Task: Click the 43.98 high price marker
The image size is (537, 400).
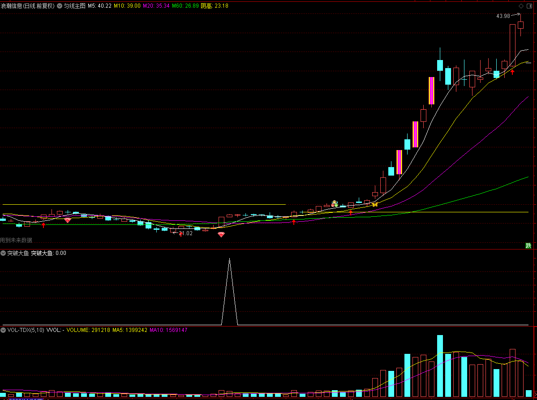Action: [503, 16]
